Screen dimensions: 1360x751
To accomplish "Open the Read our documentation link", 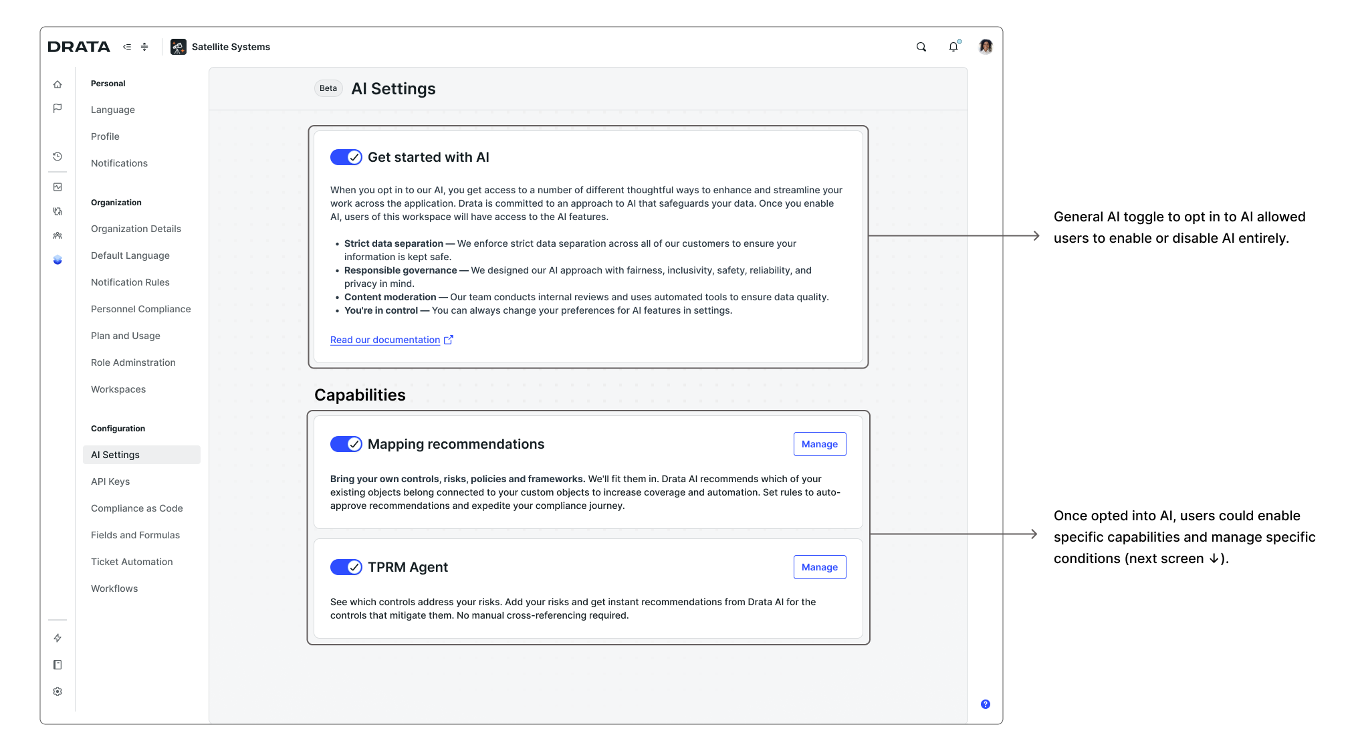I will pyautogui.click(x=385, y=340).
